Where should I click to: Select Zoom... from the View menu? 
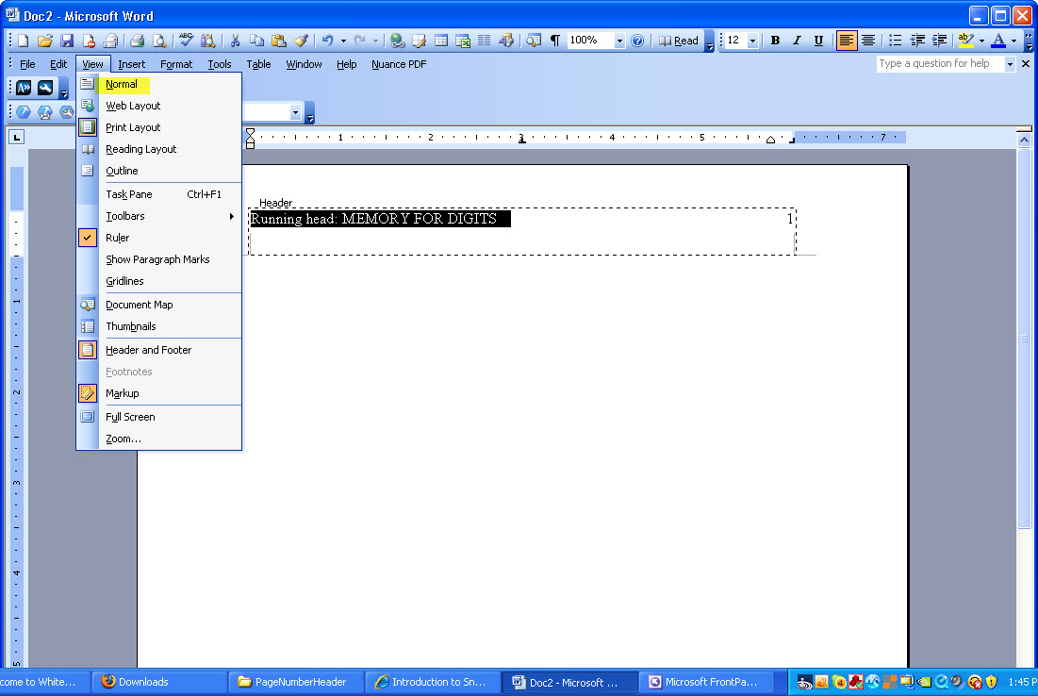(159, 439)
